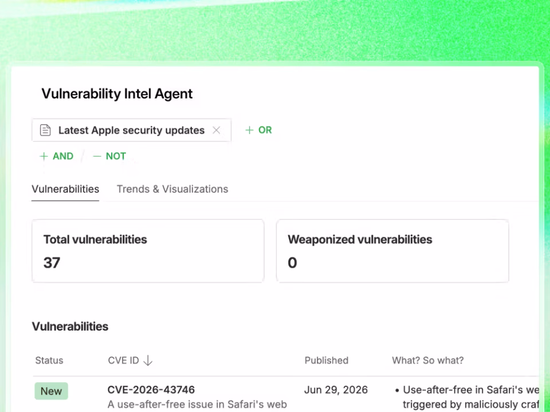
Task: Select the Total vulnerabilities card
Action: [148, 251]
